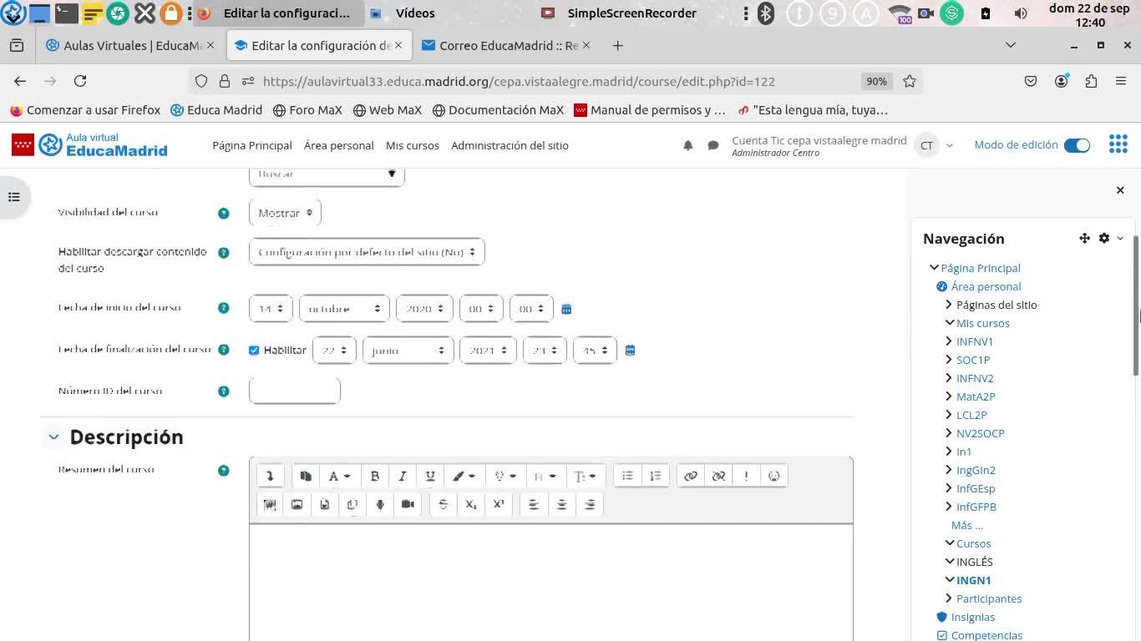Viewport: 1141px width, 641px height.
Task: Insert a numbered list in the editor
Action: coord(656,476)
